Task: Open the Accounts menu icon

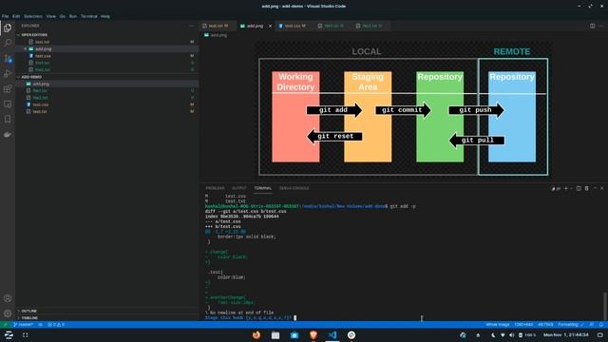Action: coord(8,298)
